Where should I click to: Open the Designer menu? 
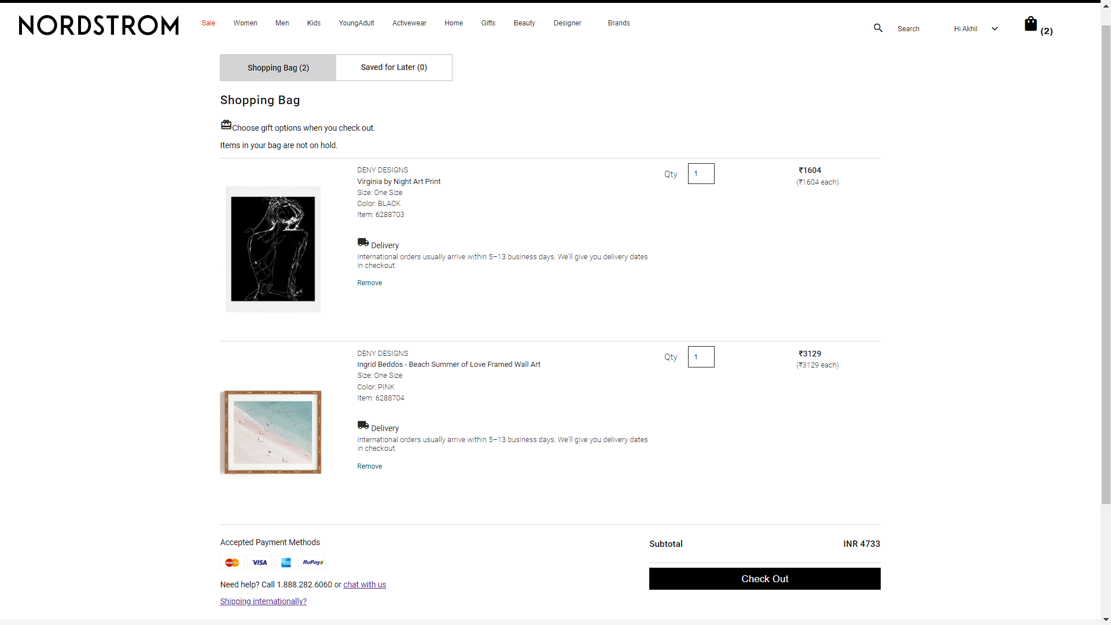point(567,23)
